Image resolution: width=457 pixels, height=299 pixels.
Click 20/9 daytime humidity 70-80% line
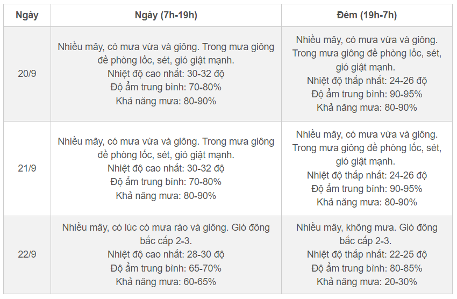166,87
